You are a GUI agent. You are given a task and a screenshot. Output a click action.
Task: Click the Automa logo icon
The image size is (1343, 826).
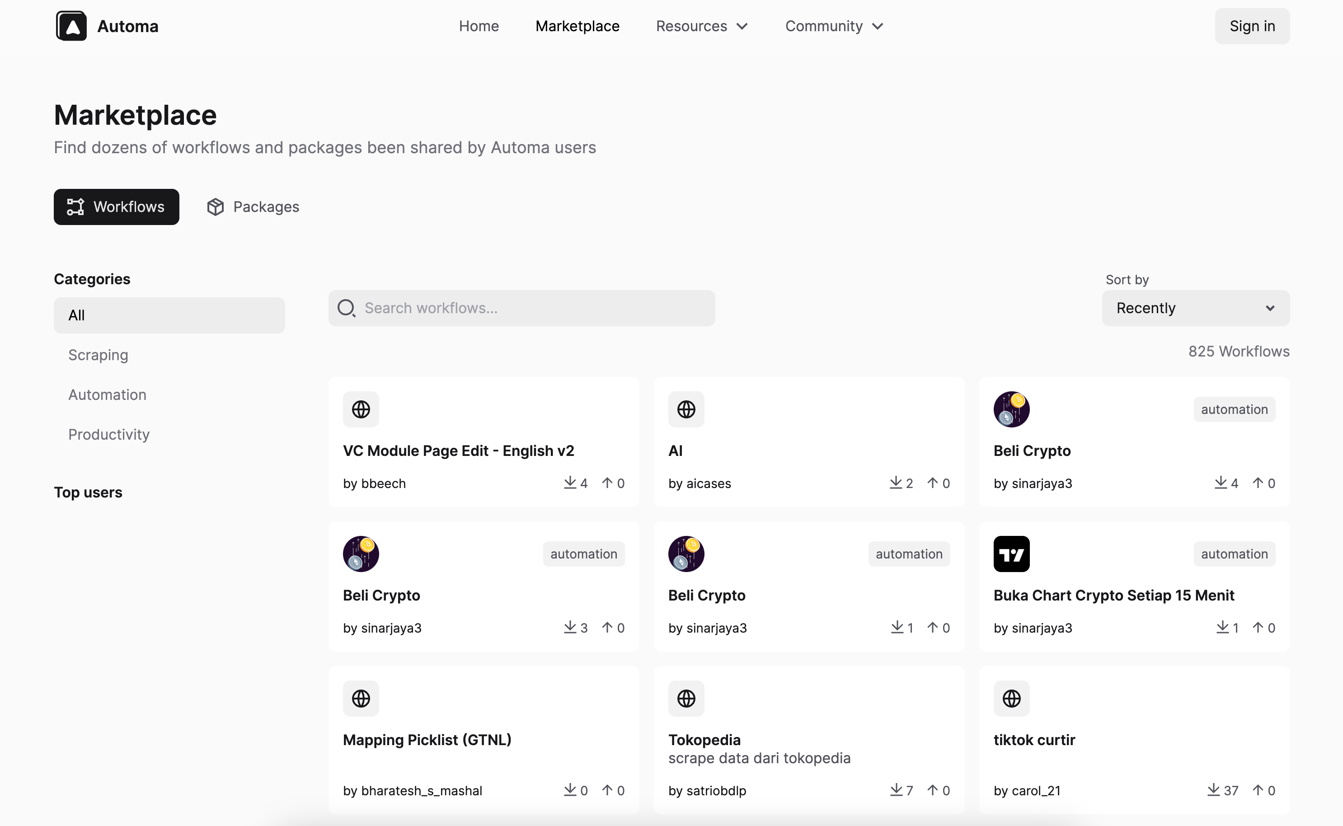click(71, 26)
